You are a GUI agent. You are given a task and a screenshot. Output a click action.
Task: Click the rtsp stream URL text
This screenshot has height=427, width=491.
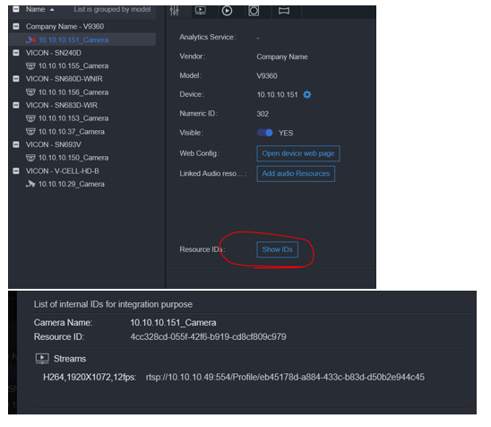pyautogui.click(x=285, y=377)
